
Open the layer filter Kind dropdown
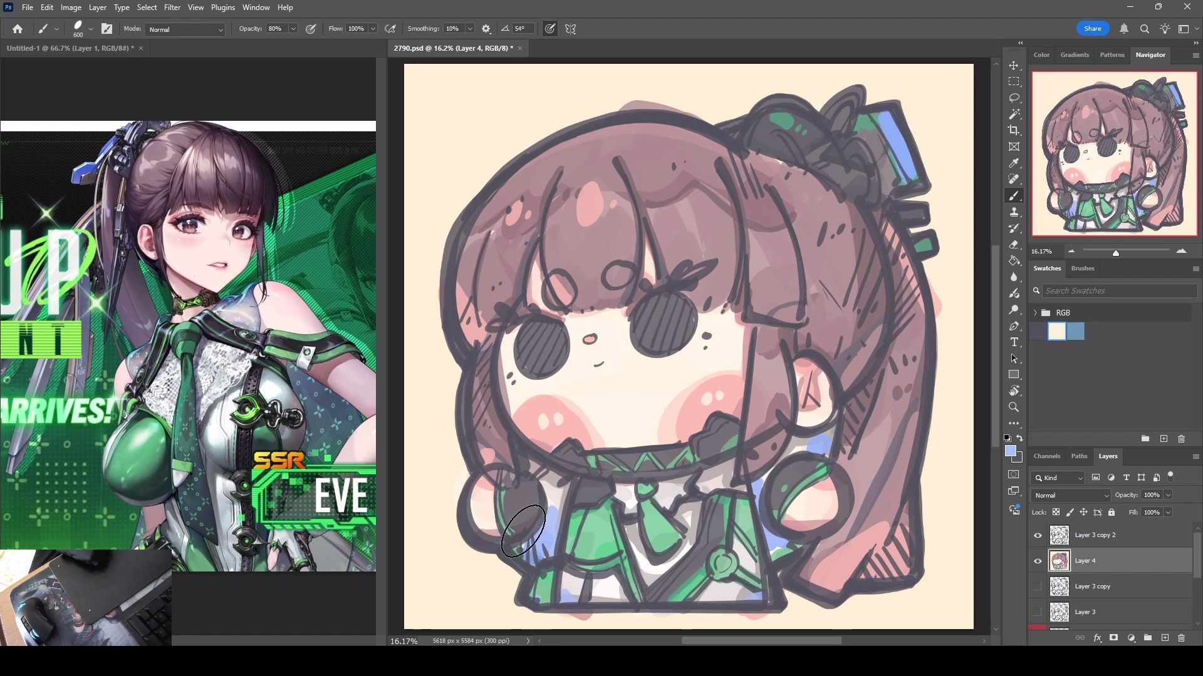pos(1058,478)
